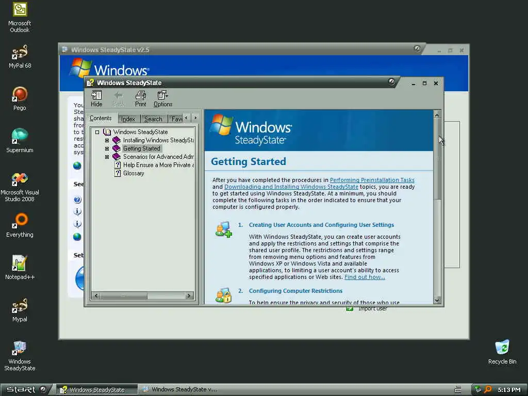
Task: Switch to the Index tab
Action: pyautogui.click(x=128, y=119)
